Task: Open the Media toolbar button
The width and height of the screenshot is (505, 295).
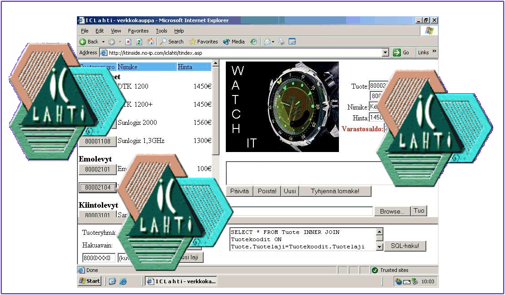Action: pos(234,42)
